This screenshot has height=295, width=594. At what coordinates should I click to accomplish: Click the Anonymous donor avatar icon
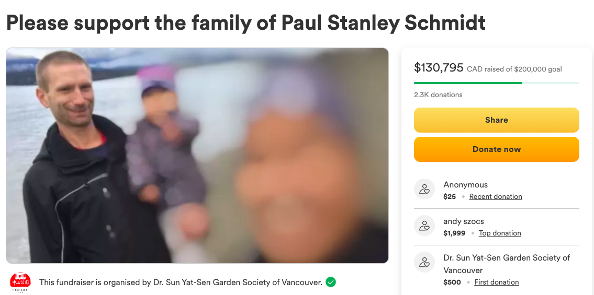coord(424,190)
